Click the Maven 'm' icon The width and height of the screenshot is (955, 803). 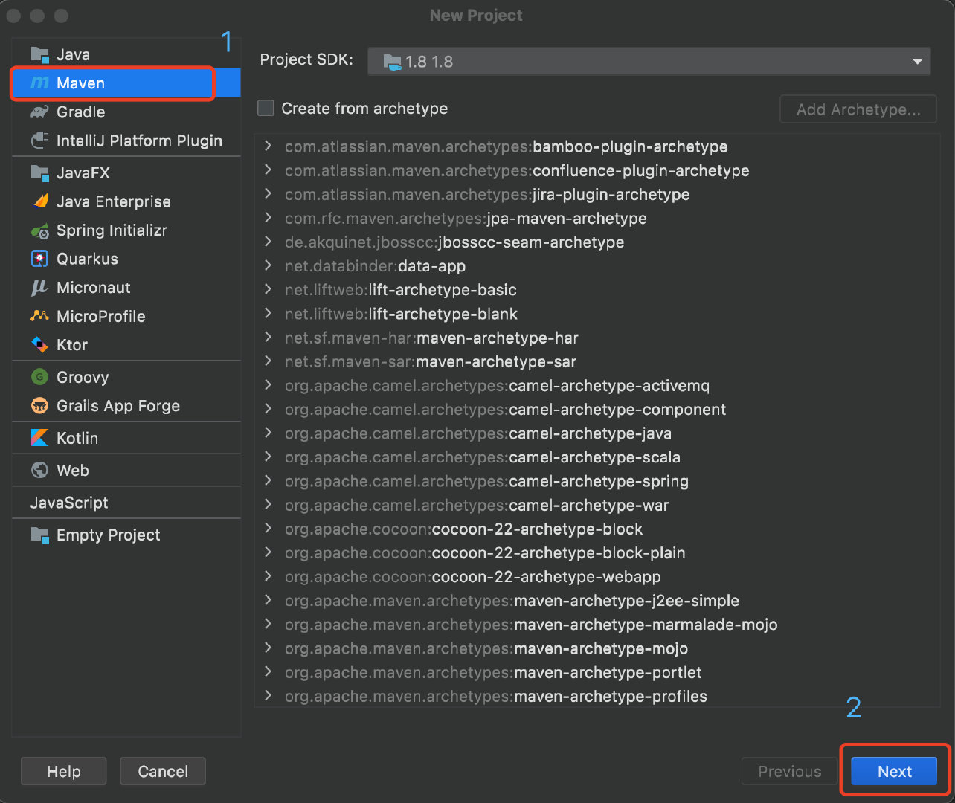(39, 83)
